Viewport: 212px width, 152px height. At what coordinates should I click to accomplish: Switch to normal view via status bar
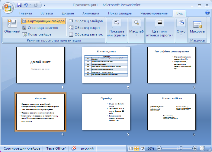coord(131,148)
